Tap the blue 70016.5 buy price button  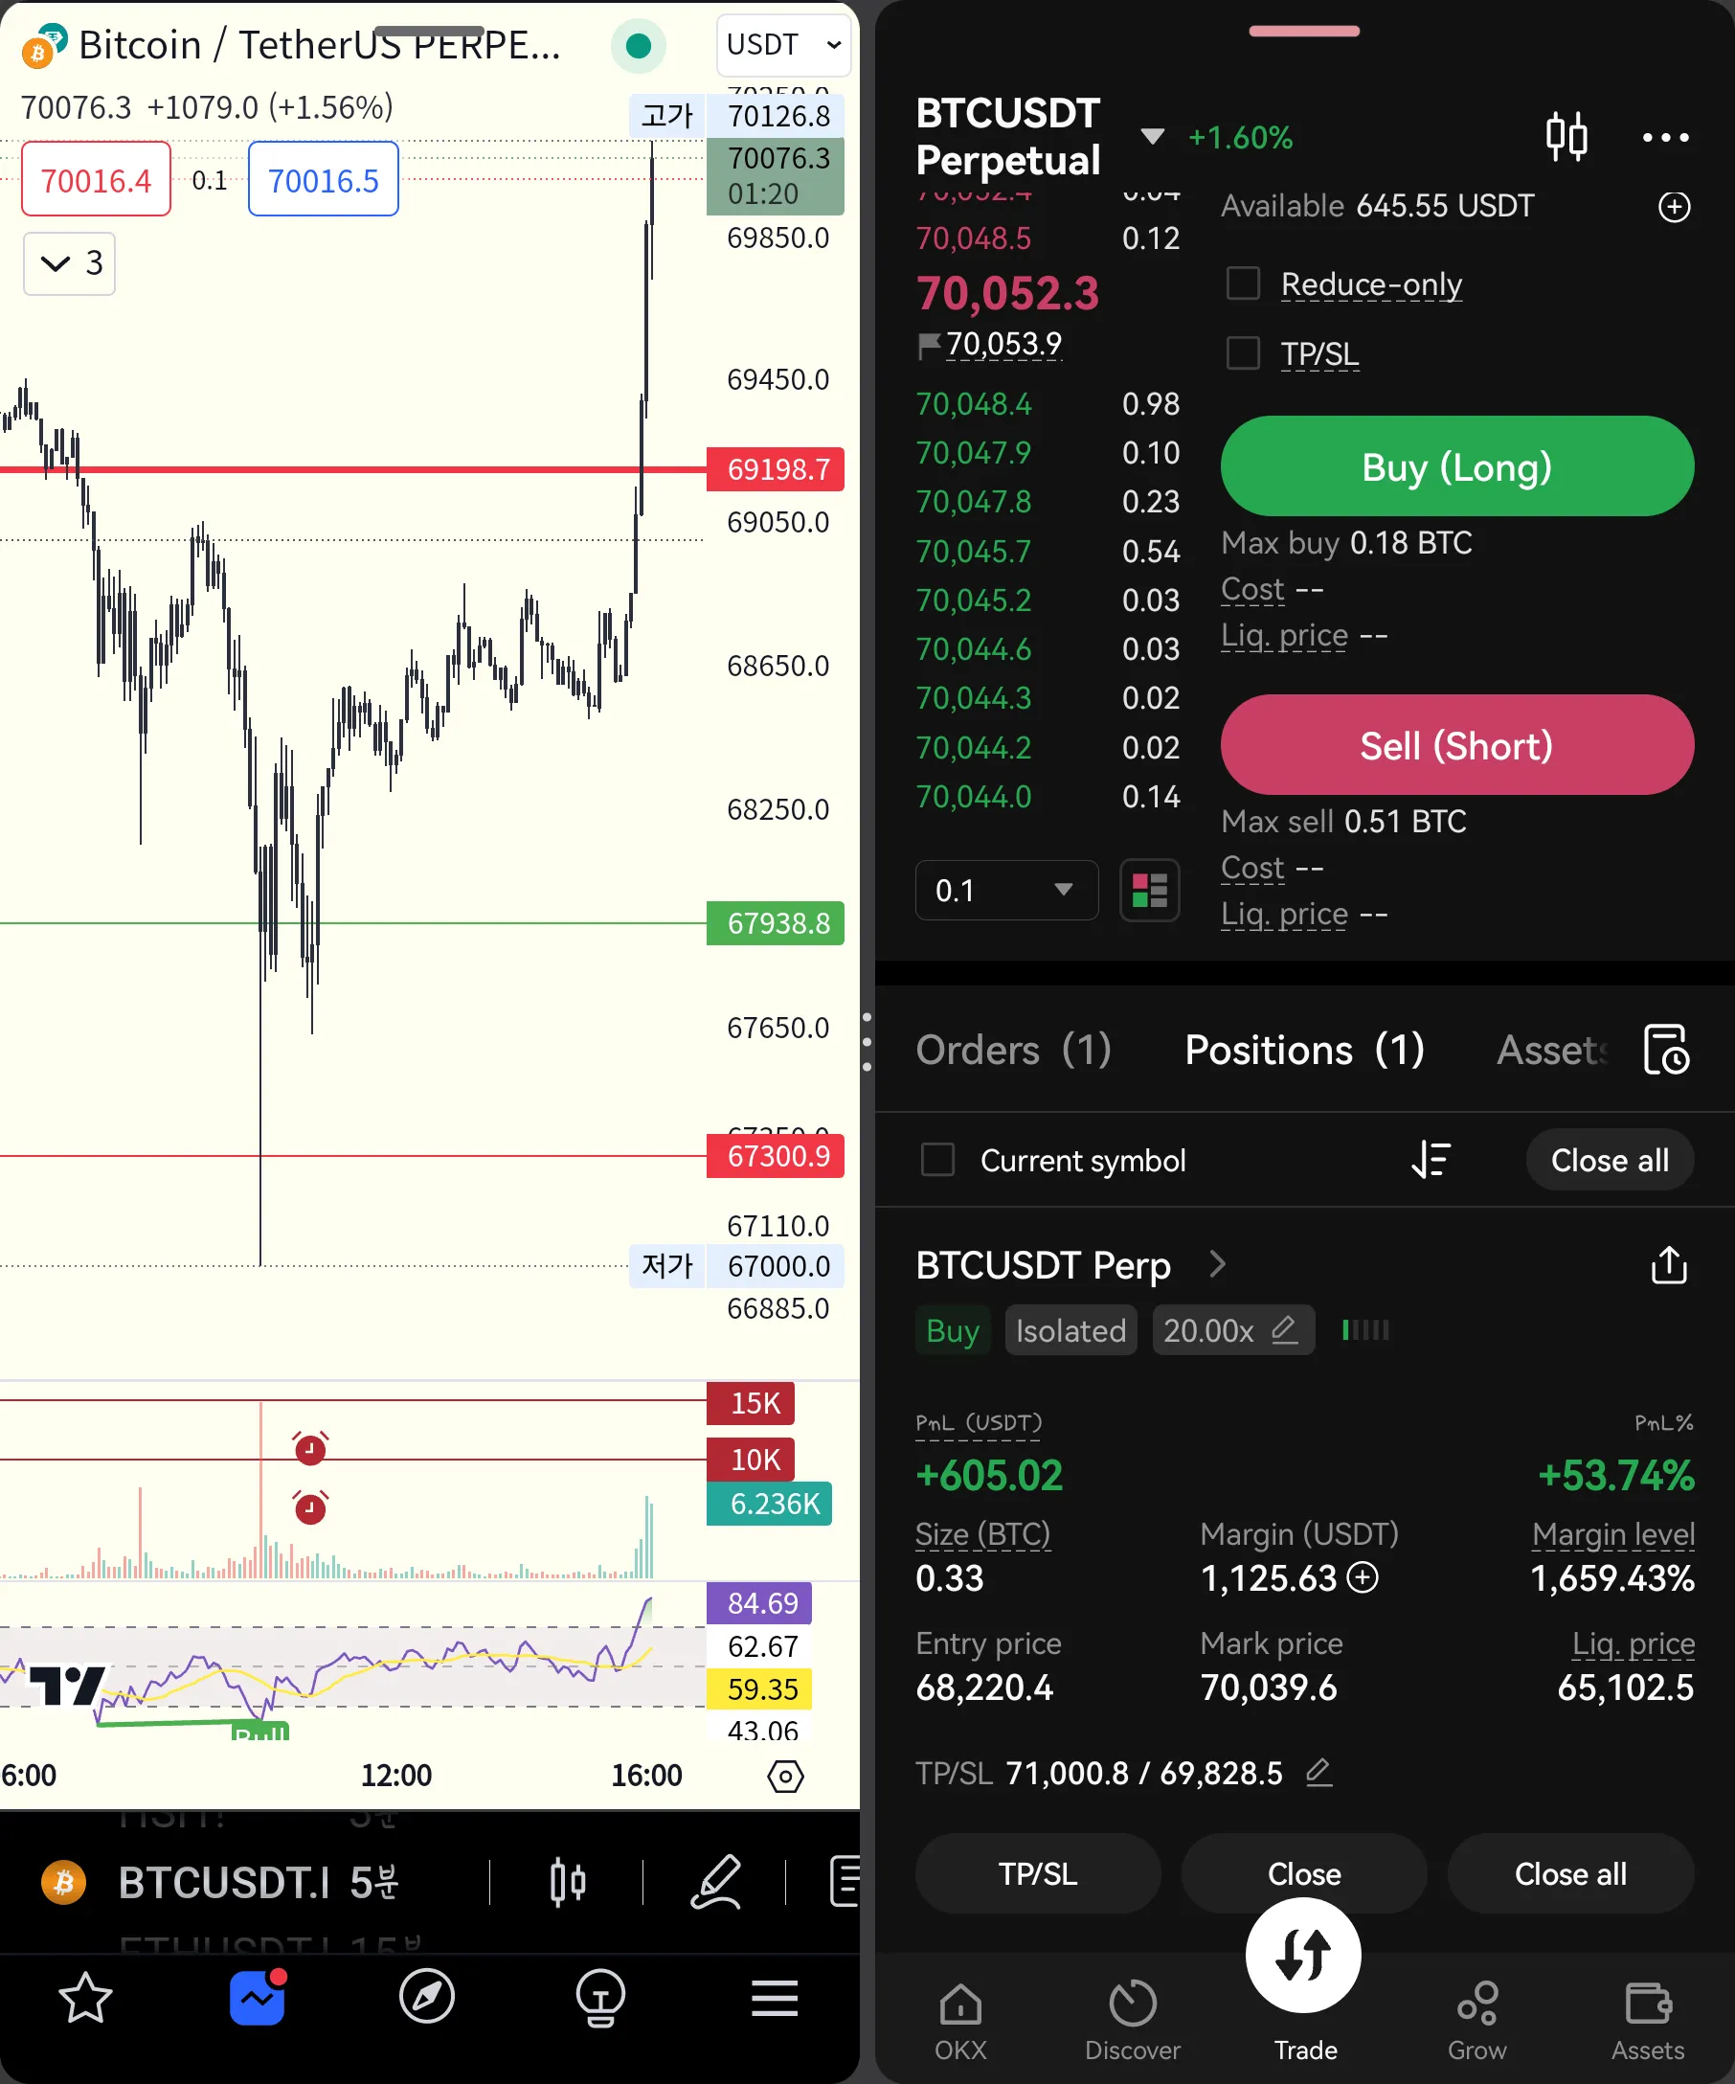click(x=324, y=180)
